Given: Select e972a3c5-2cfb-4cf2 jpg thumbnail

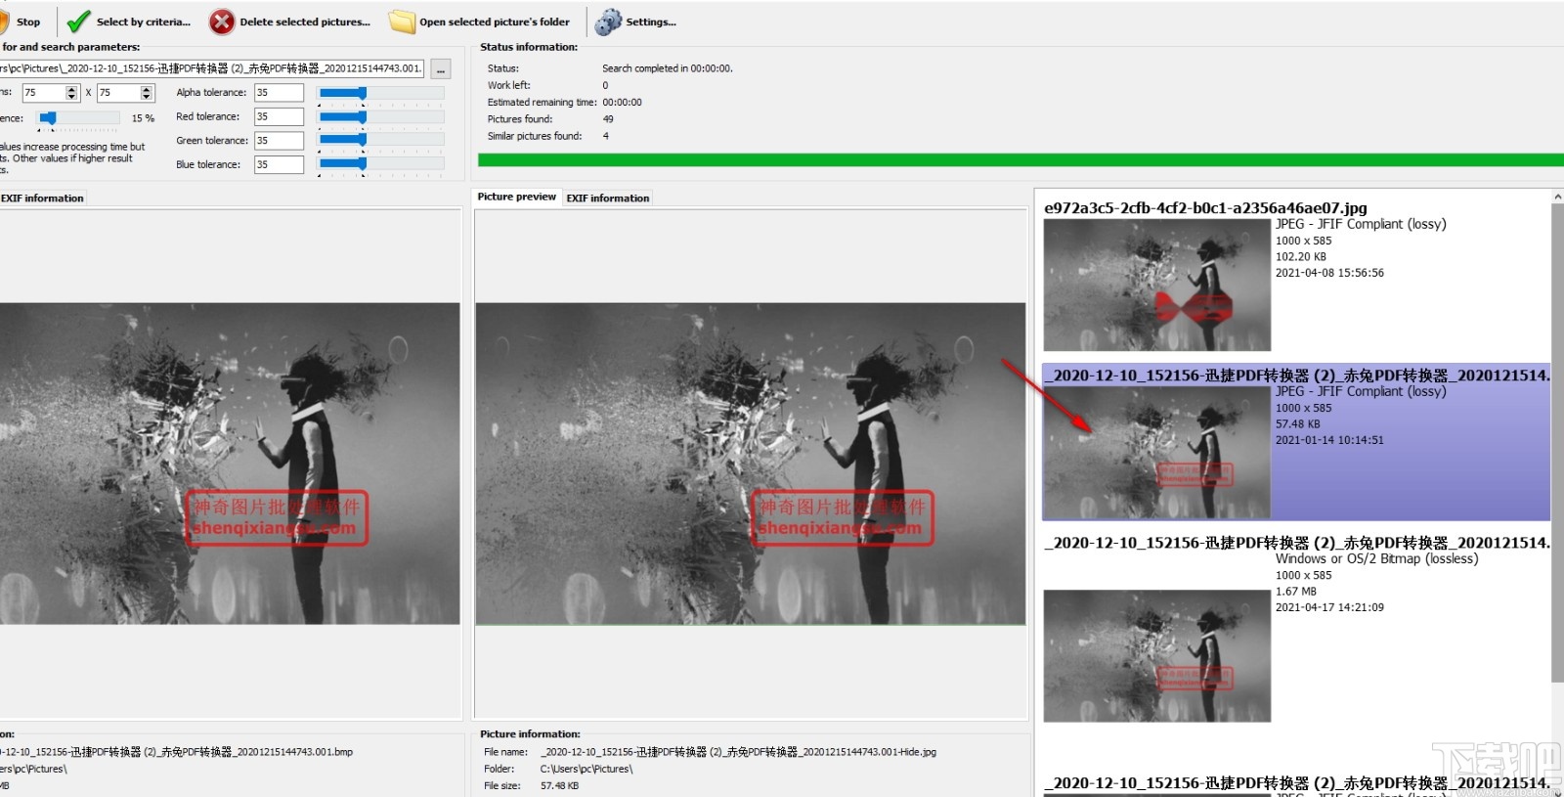Looking at the screenshot, I should click(1157, 285).
